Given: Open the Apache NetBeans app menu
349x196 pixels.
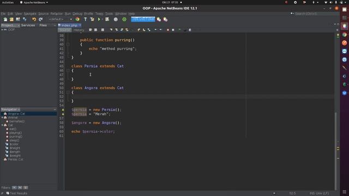Looking at the screenshot, I should point(34,2).
